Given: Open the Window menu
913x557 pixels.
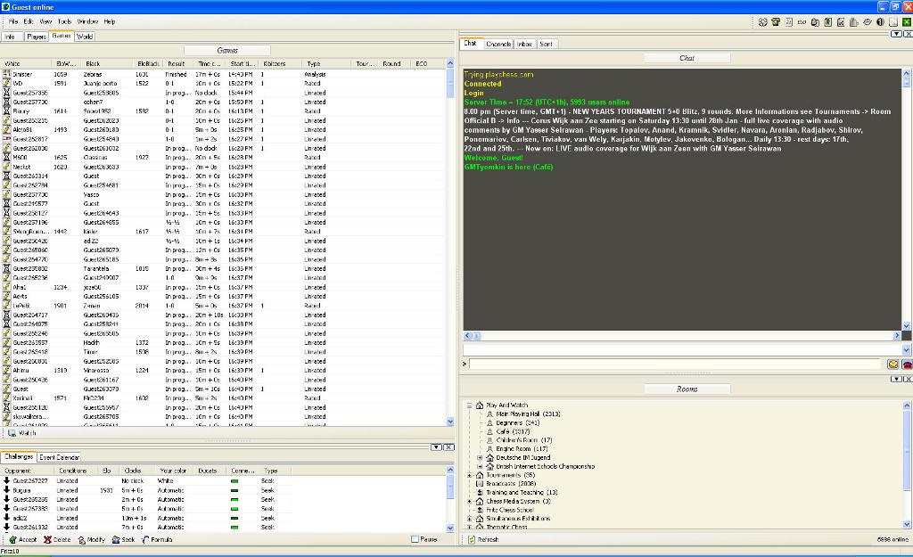Looking at the screenshot, I should [87, 21].
